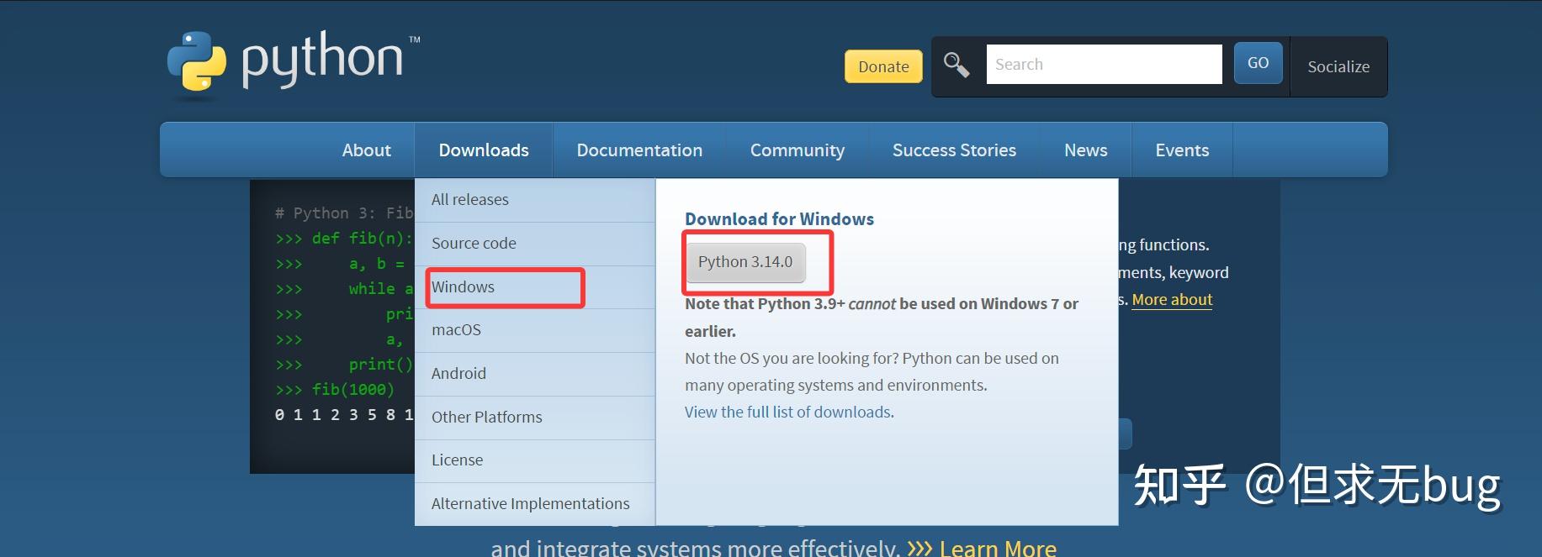This screenshot has height=557, width=1542.
Task: Click the Donate button
Action: [883, 66]
